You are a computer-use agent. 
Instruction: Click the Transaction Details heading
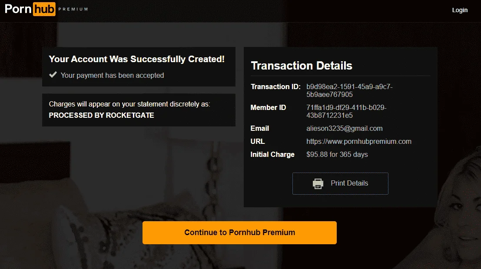coord(302,66)
